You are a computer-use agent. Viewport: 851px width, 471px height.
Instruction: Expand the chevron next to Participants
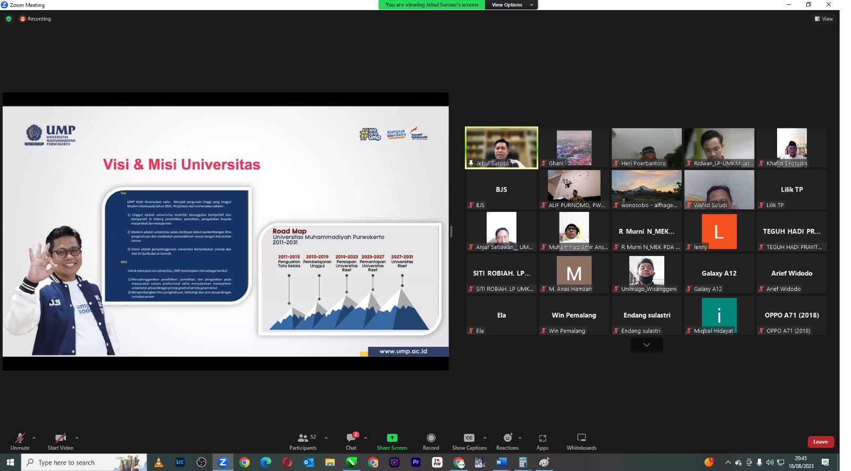click(x=326, y=438)
